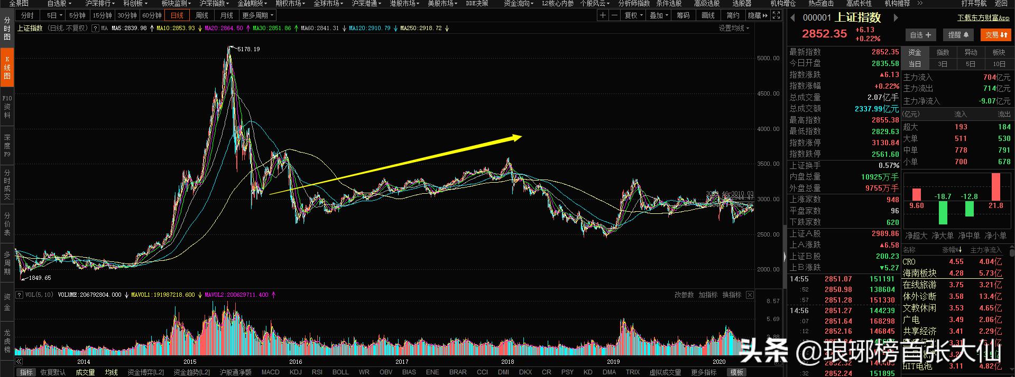Screen dimensions: 1015x377
Task: Open 交易 trade button
Action: coord(996,35)
